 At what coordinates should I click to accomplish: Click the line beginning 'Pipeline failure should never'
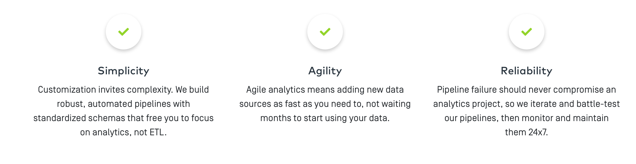[x=527, y=90]
